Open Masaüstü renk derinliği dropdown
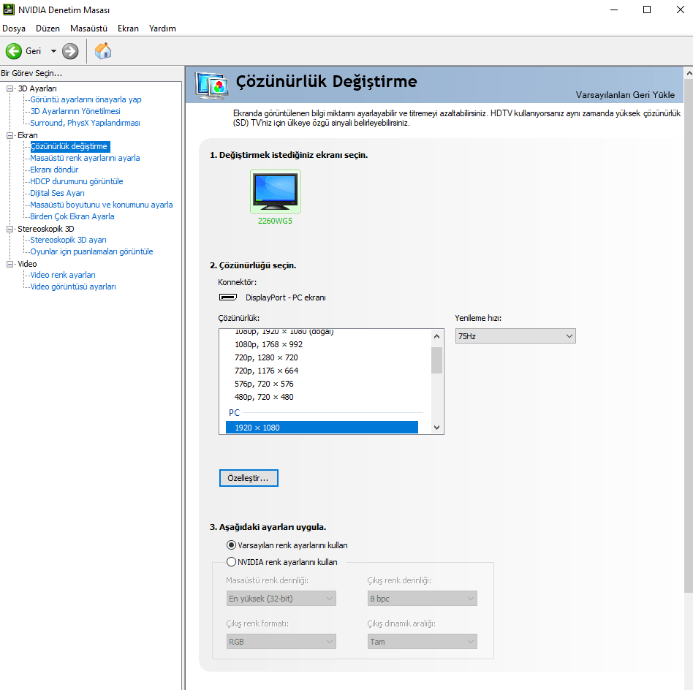This screenshot has width=693, height=690. (x=281, y=599)
